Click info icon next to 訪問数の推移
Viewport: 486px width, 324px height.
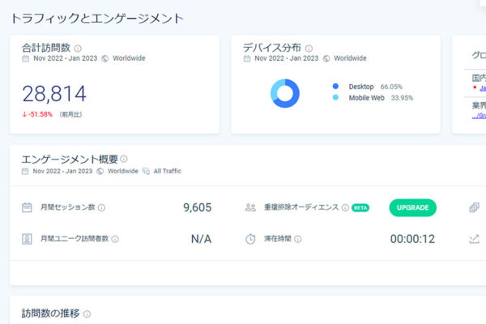87,314
